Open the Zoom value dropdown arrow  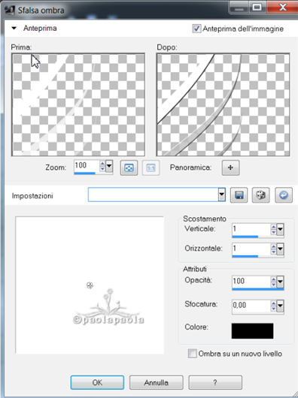[109, 166]
